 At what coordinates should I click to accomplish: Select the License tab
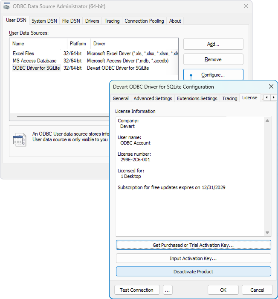(x=250, y=98)
